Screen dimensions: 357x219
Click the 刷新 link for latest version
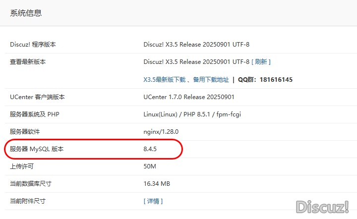coord(261,62)
